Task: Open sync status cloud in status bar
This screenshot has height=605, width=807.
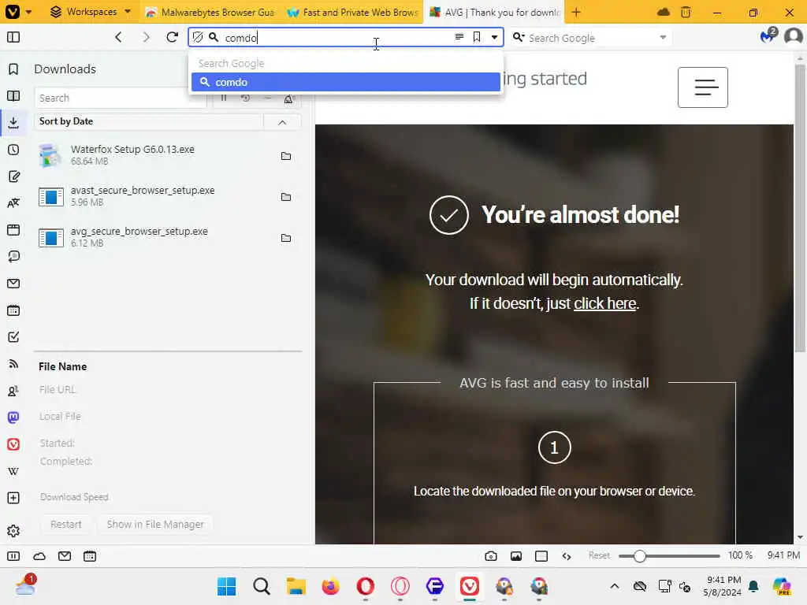Action: click(x=39, y=556)
